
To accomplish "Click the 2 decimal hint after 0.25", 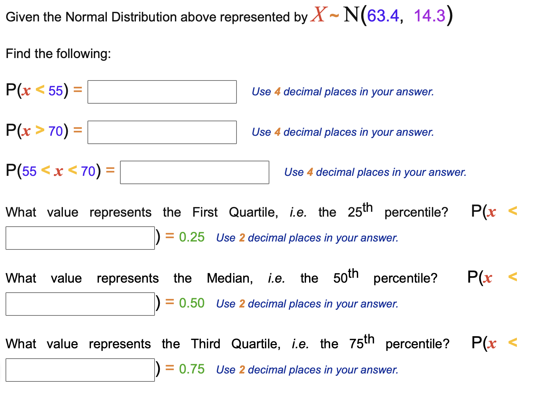I will [x=307, y=238].
